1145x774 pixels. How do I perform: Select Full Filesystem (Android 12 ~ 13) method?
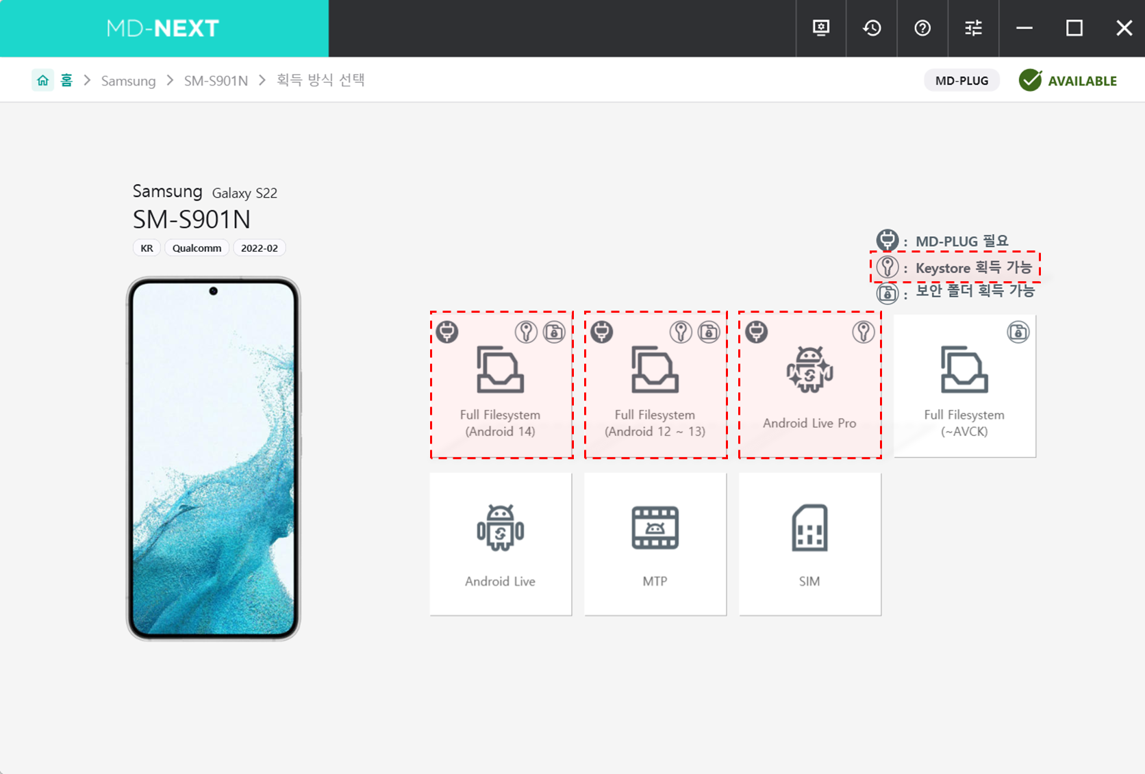655,385
